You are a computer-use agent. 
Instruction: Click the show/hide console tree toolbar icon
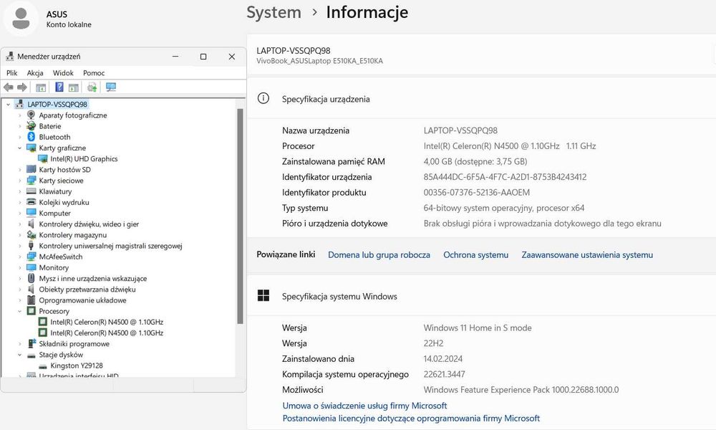(x=41, y=87)
